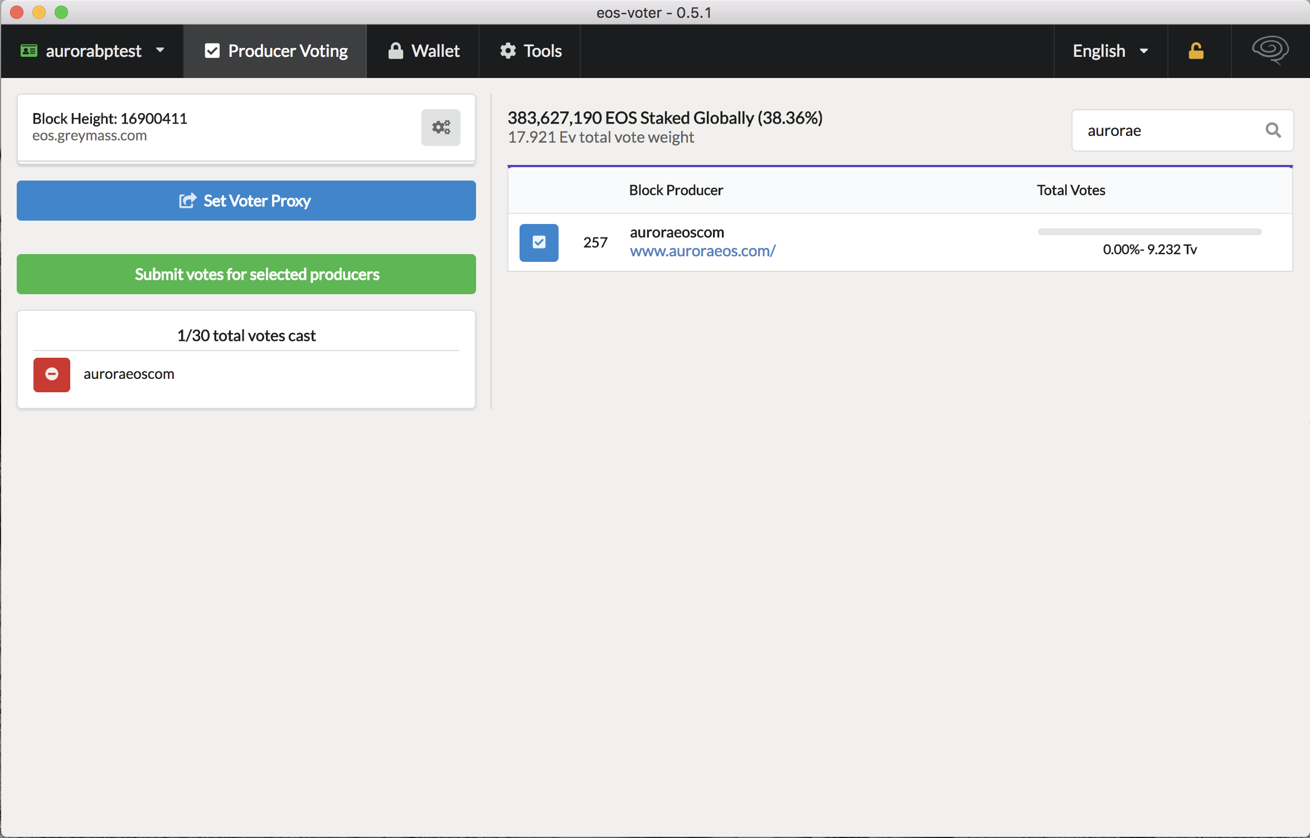
Task: Click the magnifying glass search icon
Action: [1273, 130]
